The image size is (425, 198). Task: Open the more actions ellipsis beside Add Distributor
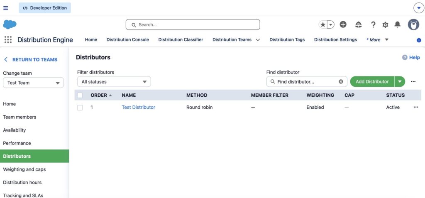coord(413,82)
